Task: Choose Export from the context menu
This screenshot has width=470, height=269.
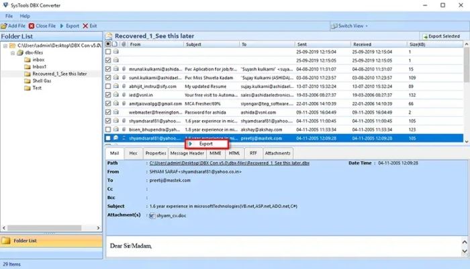Action: coord(207,144)
